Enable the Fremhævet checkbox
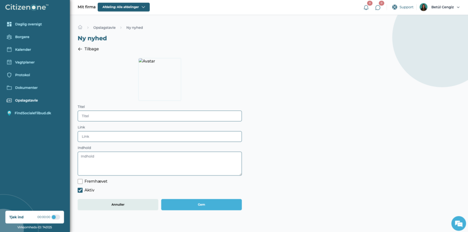This screenshot has width=468, height=232. (80, 181)
